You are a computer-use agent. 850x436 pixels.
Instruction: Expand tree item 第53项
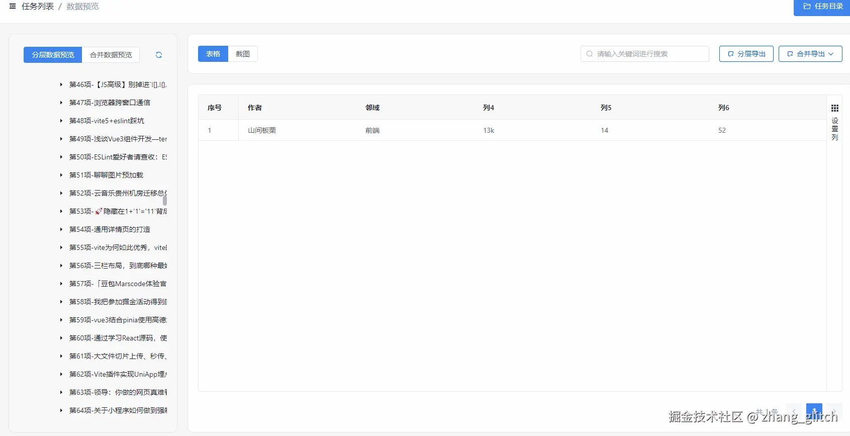61,211
